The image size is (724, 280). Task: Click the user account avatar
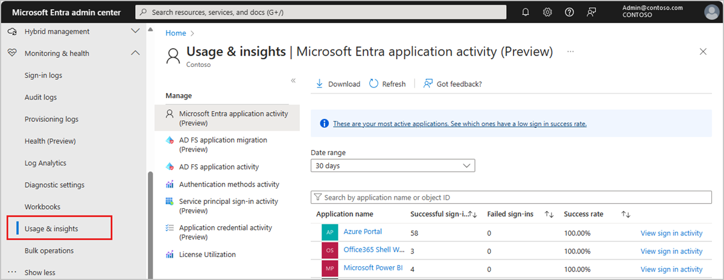[x=713, y=12]
